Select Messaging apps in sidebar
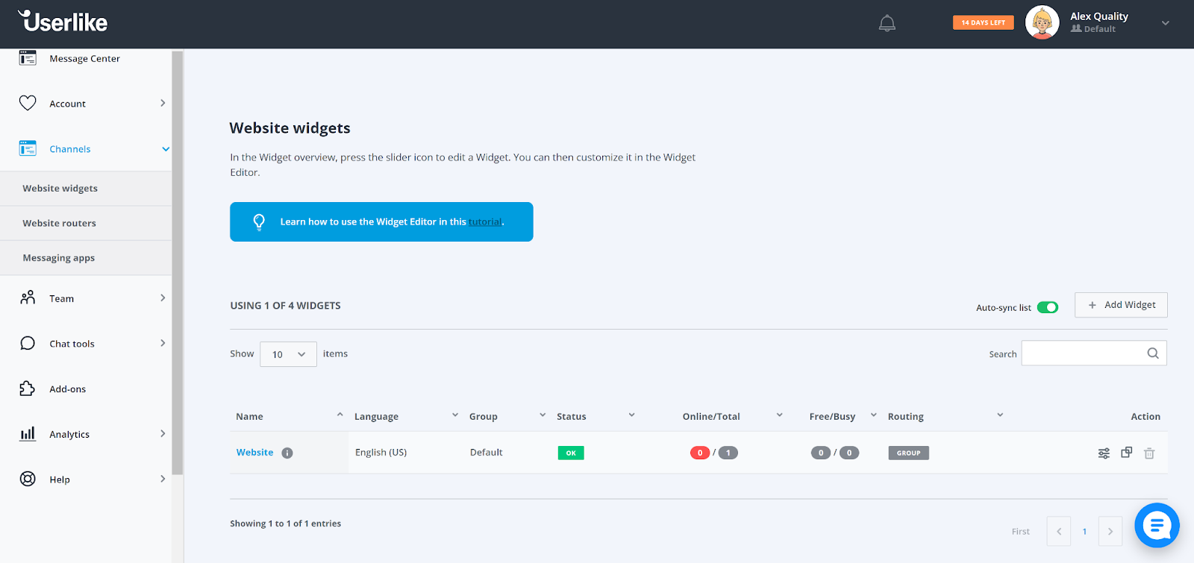This screenshot has height=563, width=1194. (59, 258)
